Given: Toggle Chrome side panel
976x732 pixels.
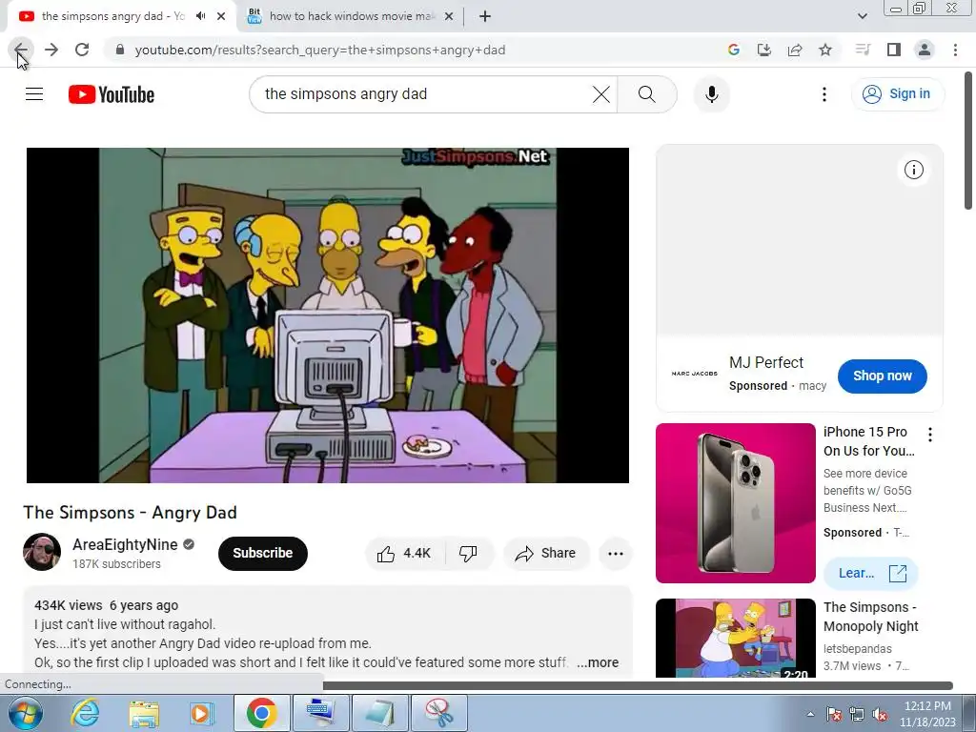Looking at the screenshot, I should point(894,50).
